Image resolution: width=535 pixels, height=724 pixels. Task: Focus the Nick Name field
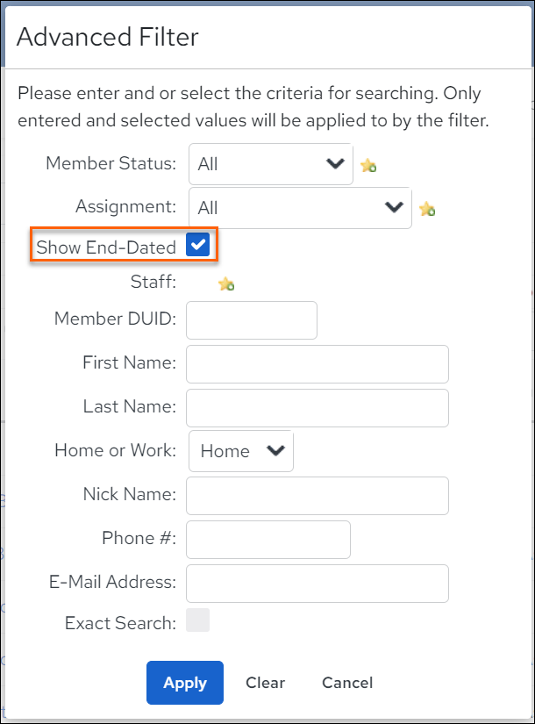point(317,496)
